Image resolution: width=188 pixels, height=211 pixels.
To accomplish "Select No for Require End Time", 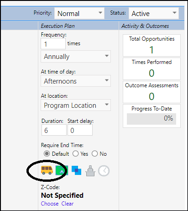I will click(x=94, y=153).
